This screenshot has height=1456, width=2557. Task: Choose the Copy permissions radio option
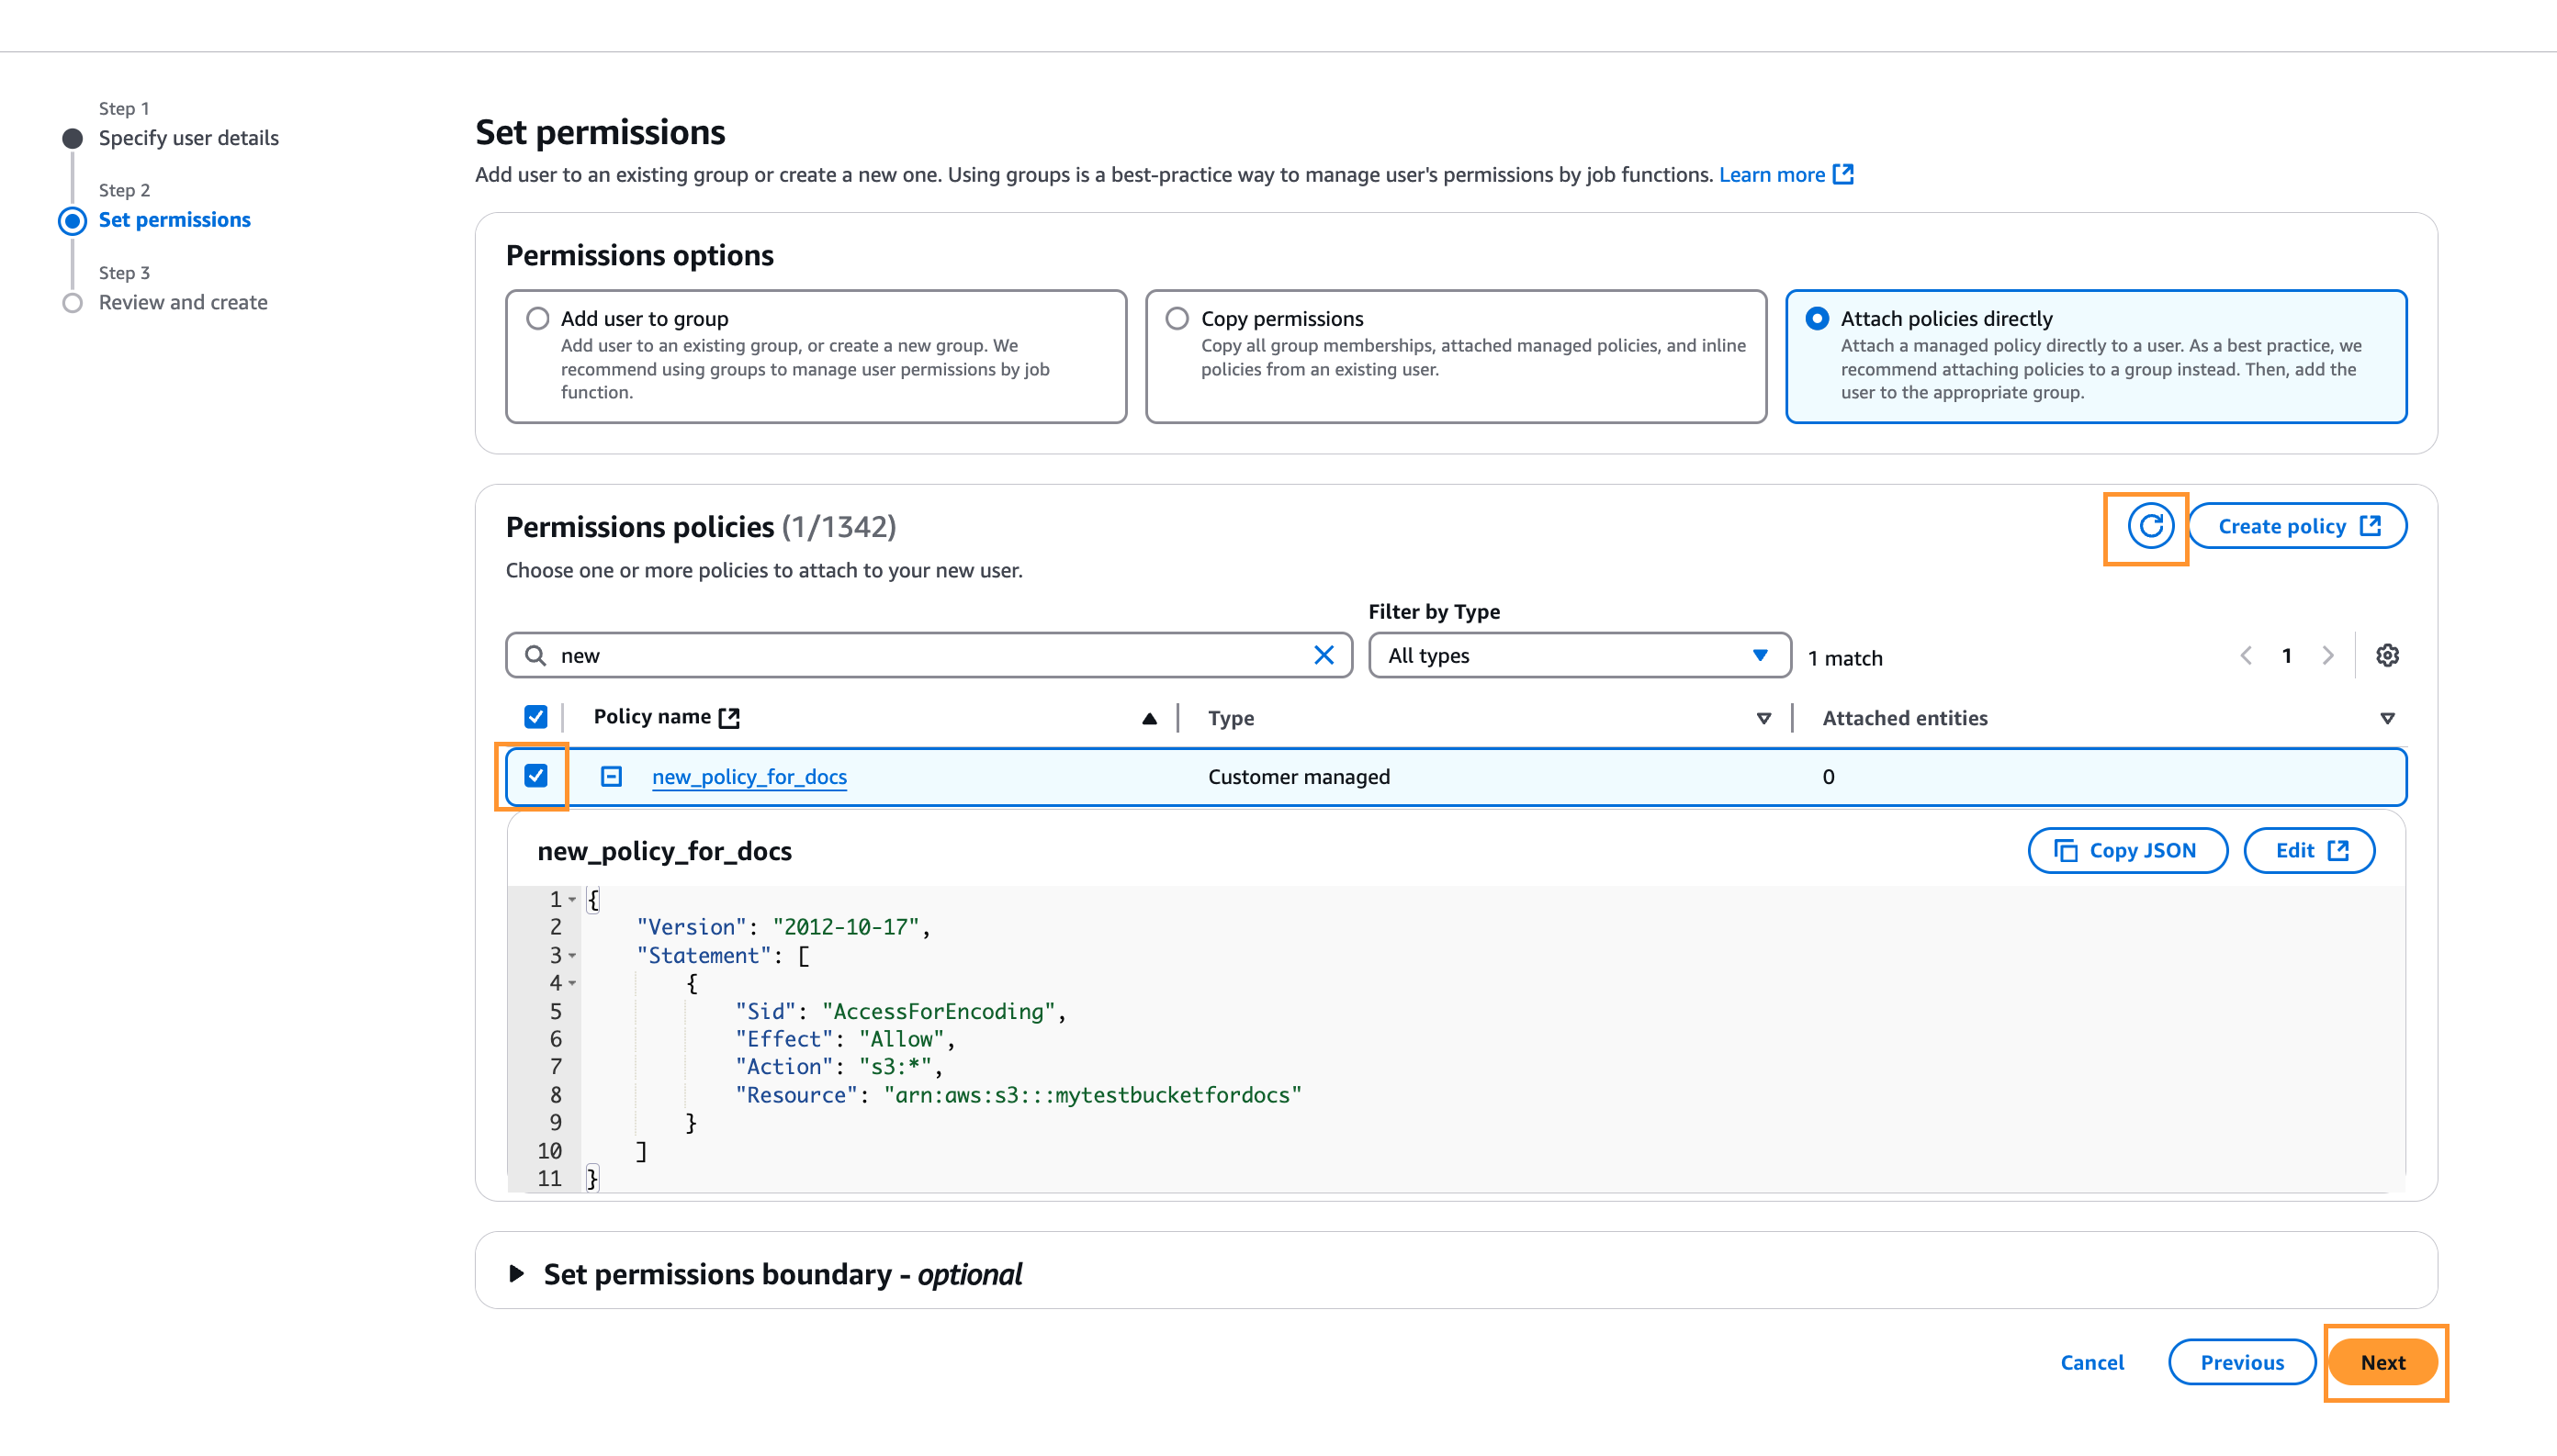click(x=1177, y=318)
